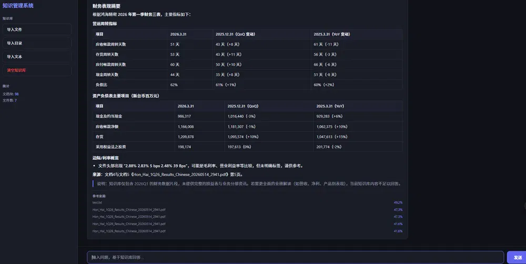Click the 来源 citation line
526x264 pixels.
(x=168, y=175)
